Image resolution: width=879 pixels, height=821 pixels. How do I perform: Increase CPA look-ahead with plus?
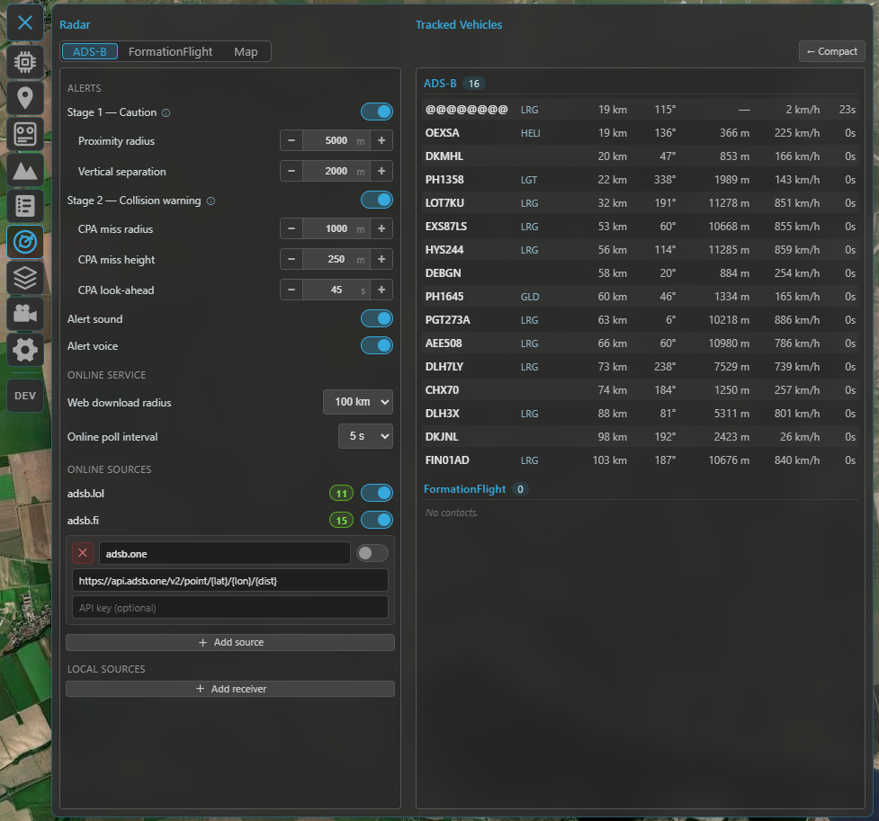[381, 290]
